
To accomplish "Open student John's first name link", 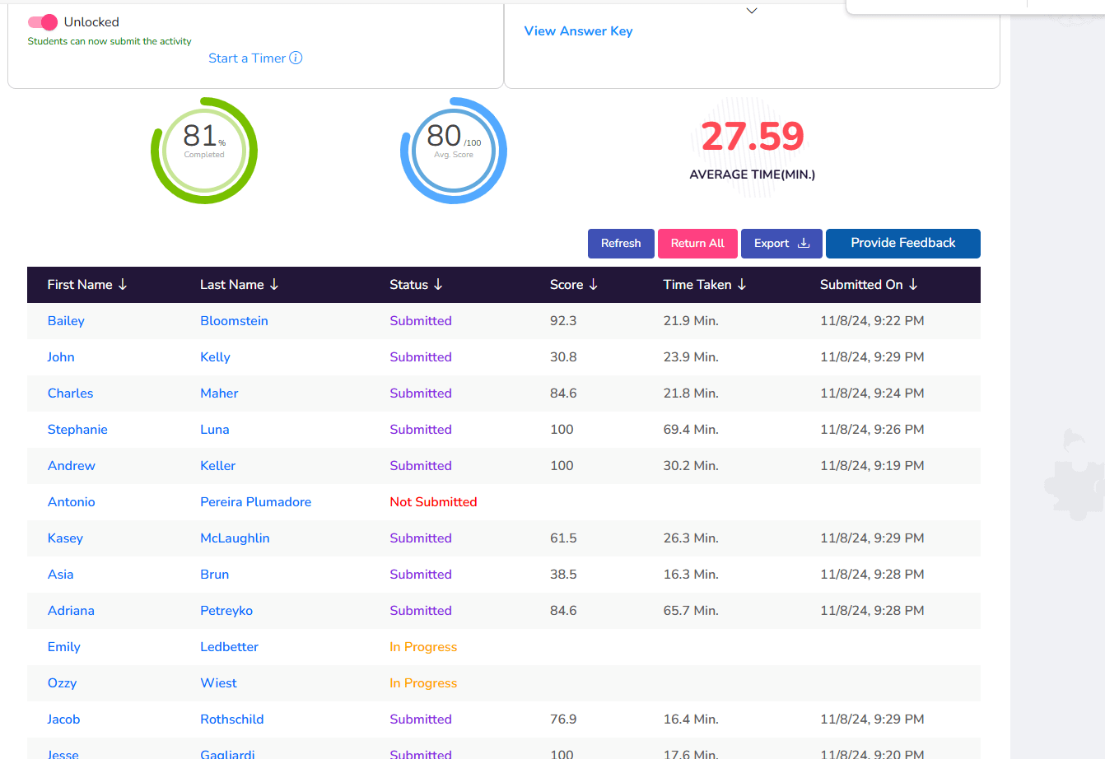I will pyautogui.click(x=61, y=357).
